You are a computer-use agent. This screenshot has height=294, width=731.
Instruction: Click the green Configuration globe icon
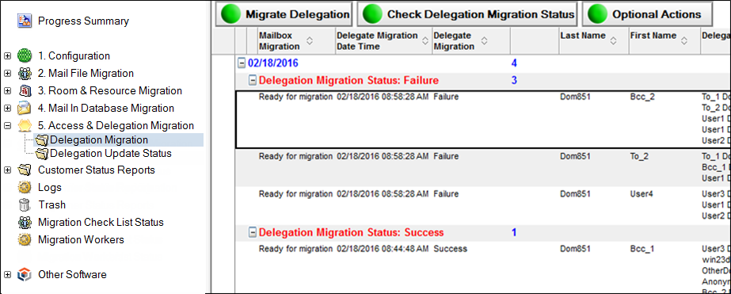click(x=25, y=56)
